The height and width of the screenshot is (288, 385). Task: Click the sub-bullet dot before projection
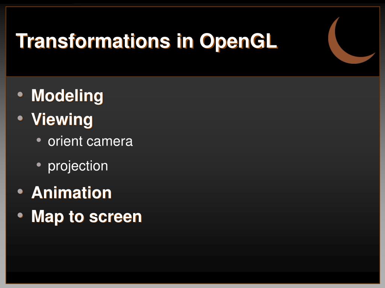[x=39, y=165]
